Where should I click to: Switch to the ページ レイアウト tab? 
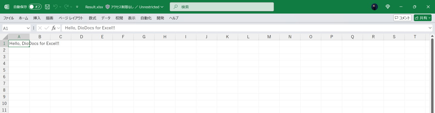(71, 18)
